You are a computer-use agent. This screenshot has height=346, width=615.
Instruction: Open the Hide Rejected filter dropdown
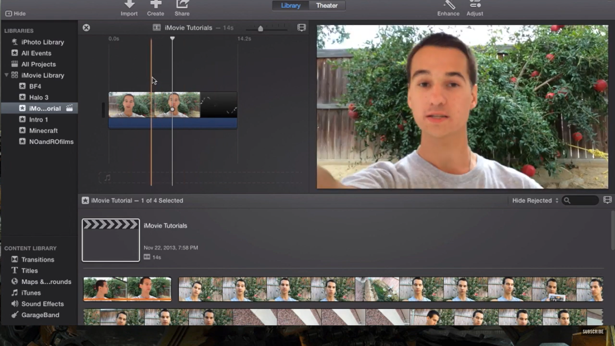click(534, 200)
